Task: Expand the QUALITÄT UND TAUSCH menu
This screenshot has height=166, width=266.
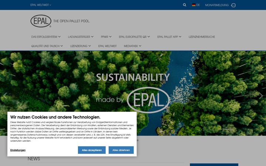Action: point(47,46)
